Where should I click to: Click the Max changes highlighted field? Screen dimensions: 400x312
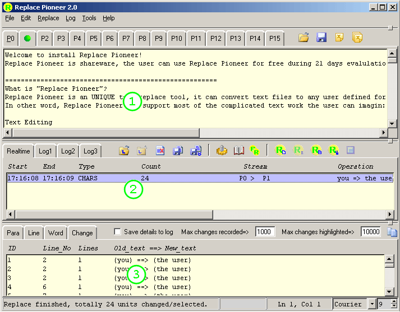click(371, 232)
